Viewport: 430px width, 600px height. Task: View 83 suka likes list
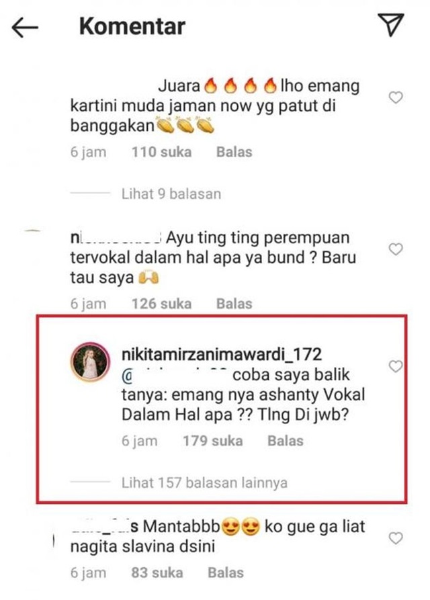pyautogui.click(x=157, y=573)
